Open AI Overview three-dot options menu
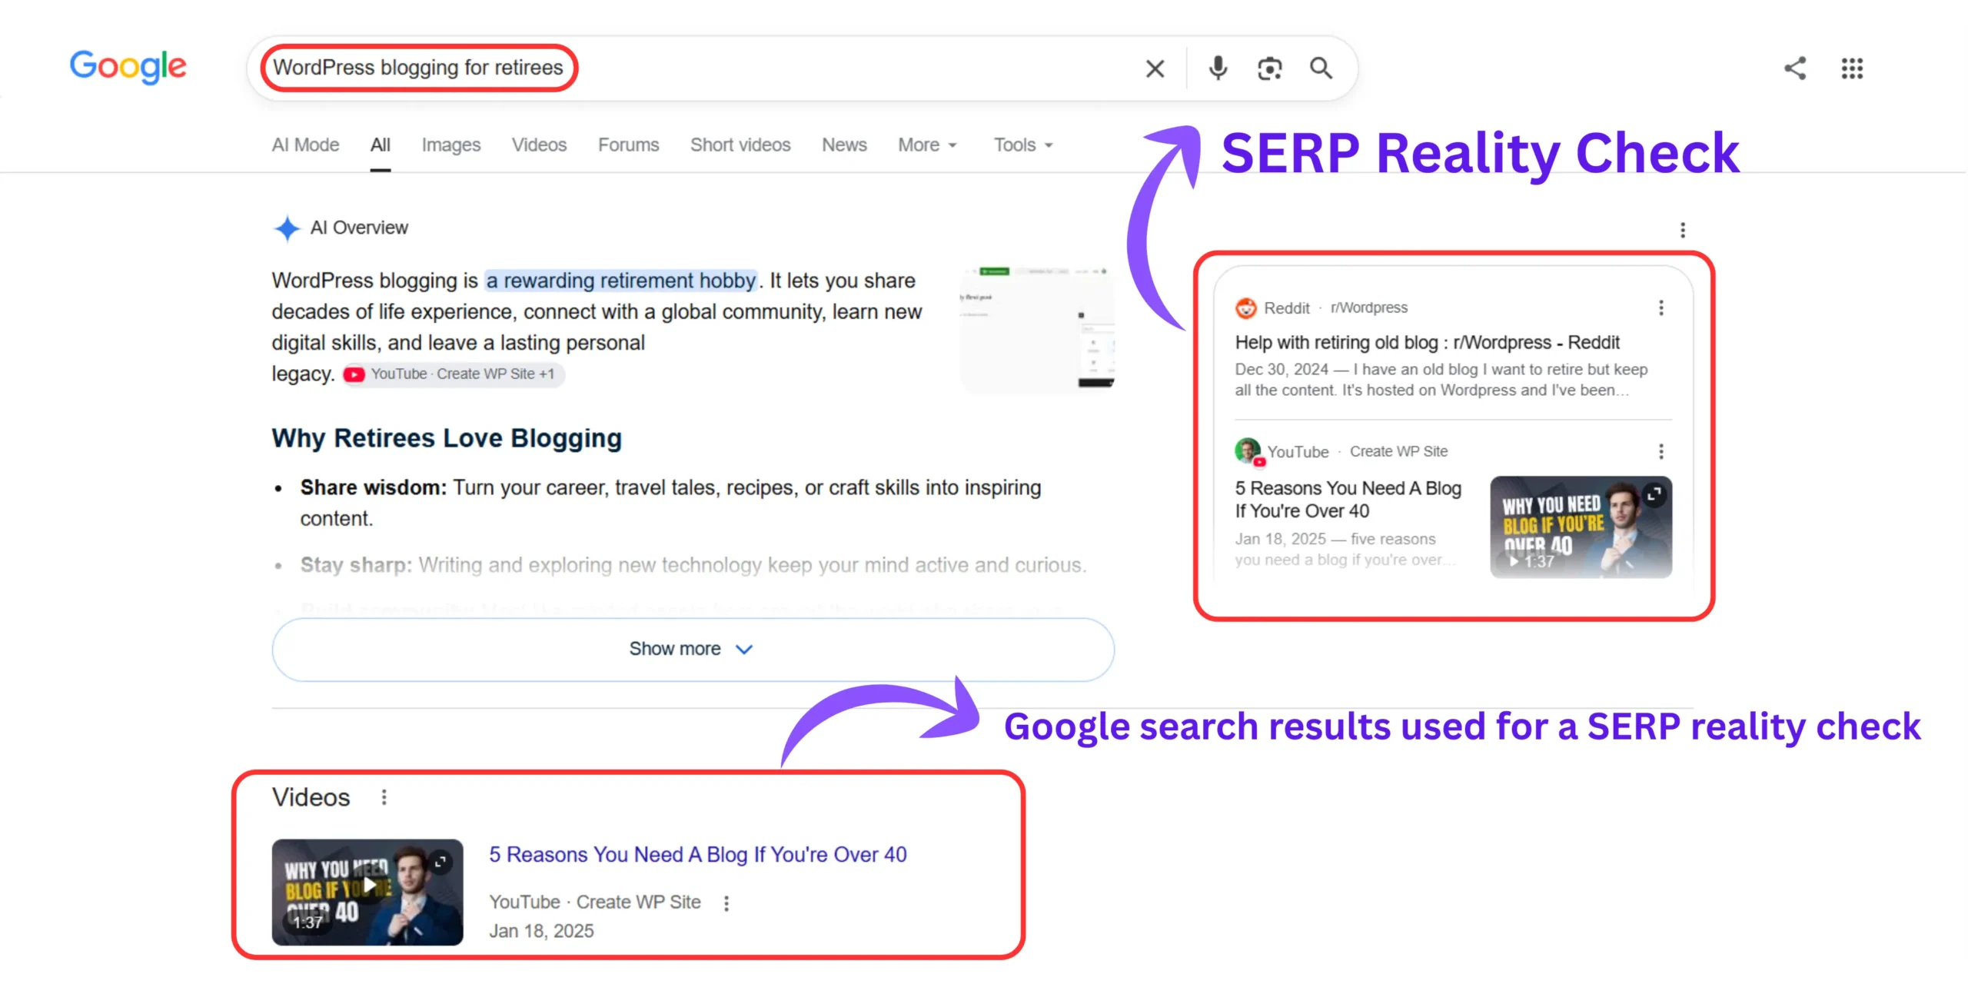 click(x=1682, y=230)
